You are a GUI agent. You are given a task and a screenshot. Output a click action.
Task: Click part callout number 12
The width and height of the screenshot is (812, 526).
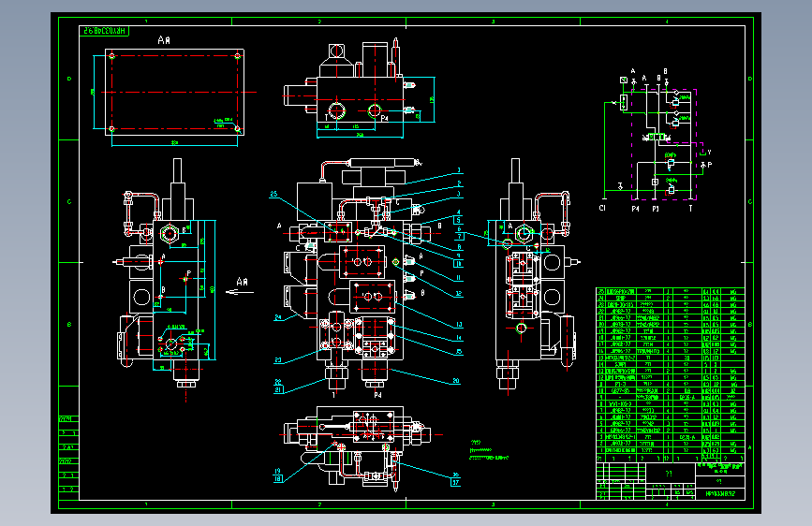pos(459,294)
